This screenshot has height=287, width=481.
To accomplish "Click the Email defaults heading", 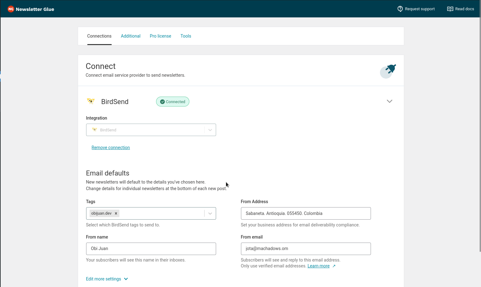I will (x=108, y=173).
